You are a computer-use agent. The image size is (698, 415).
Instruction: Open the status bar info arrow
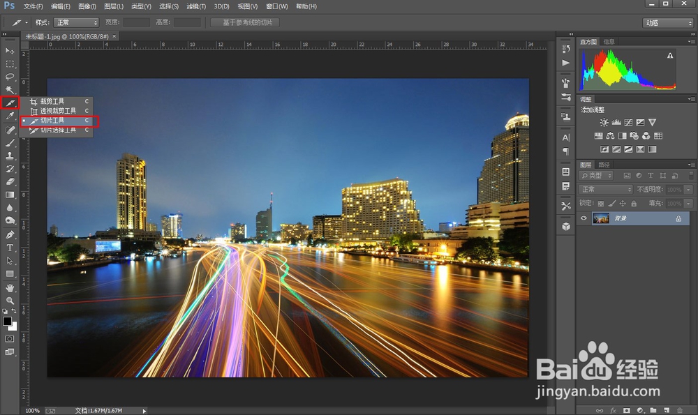coord(144,411)
